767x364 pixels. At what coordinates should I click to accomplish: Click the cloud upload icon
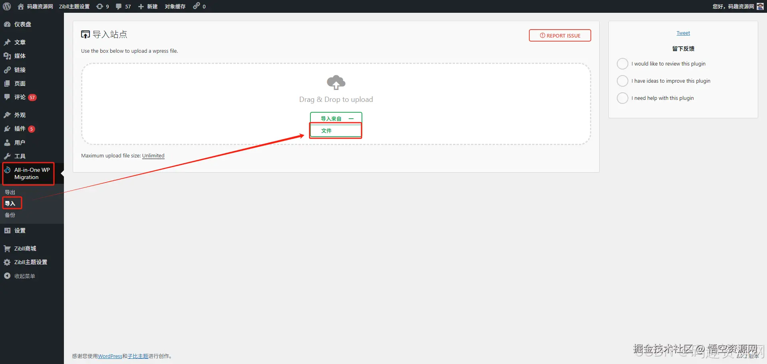coord(336,82)
